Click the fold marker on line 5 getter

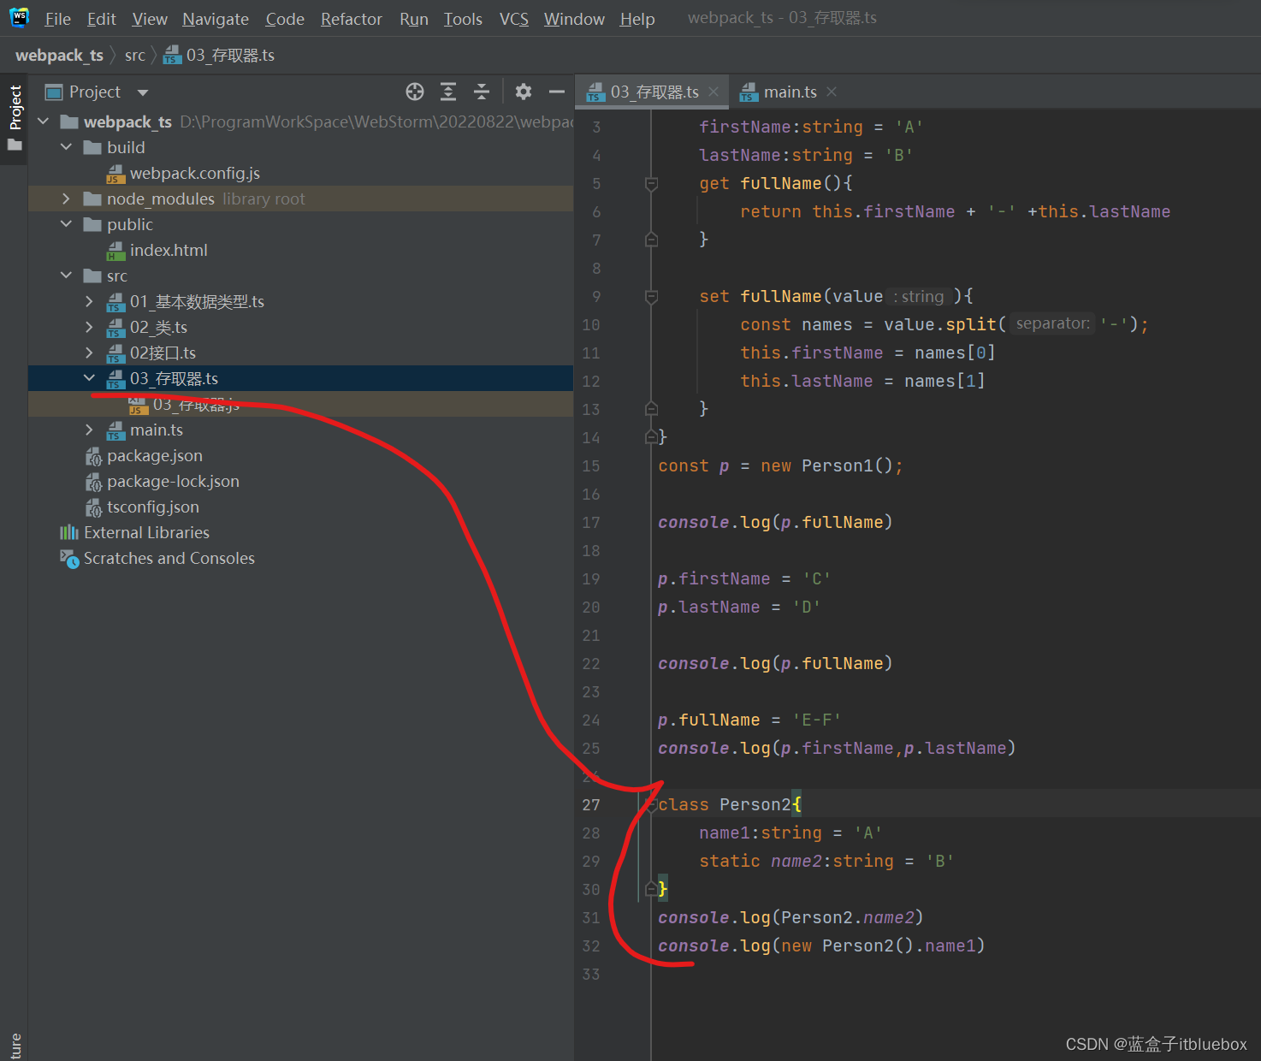click(x=651, y=183)
